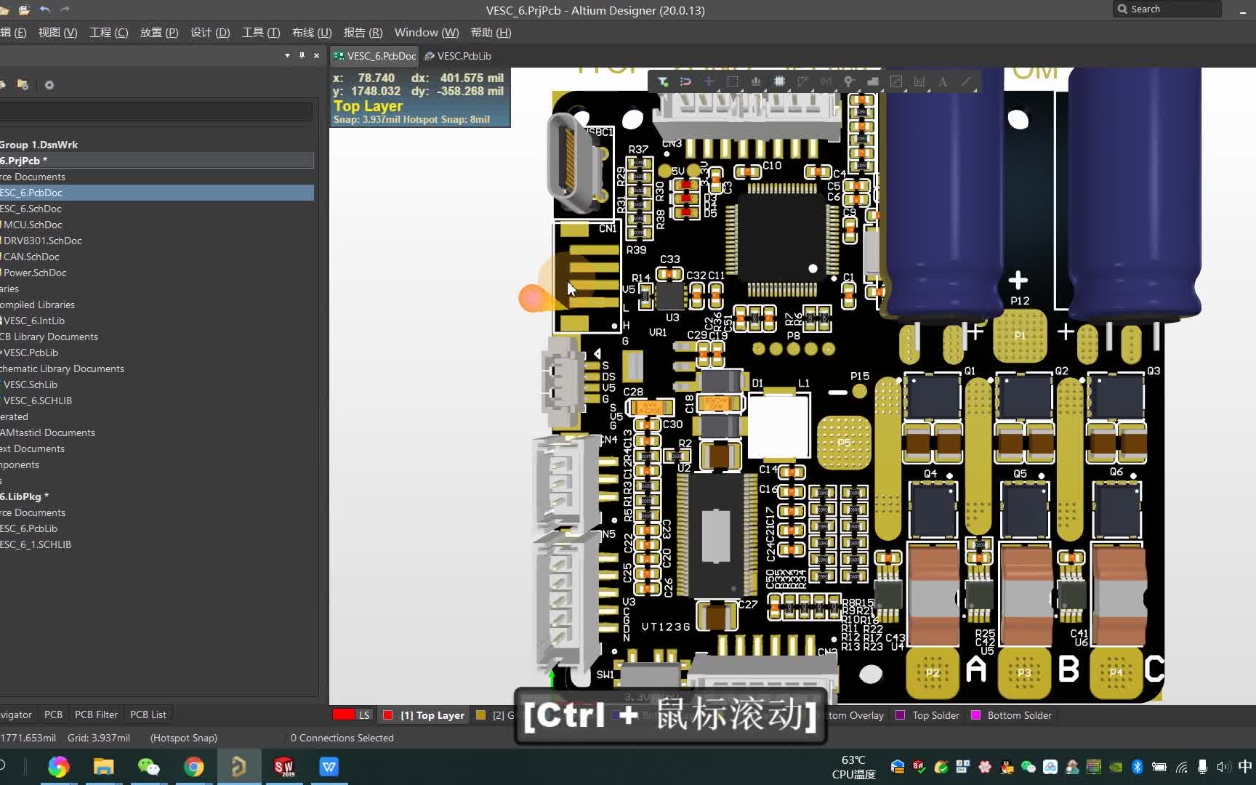This screenshot has height=785, width=1256.
Task: Switch input language via 中 tray indicator
Action: pyautogui.click(x=1246, y=766)
